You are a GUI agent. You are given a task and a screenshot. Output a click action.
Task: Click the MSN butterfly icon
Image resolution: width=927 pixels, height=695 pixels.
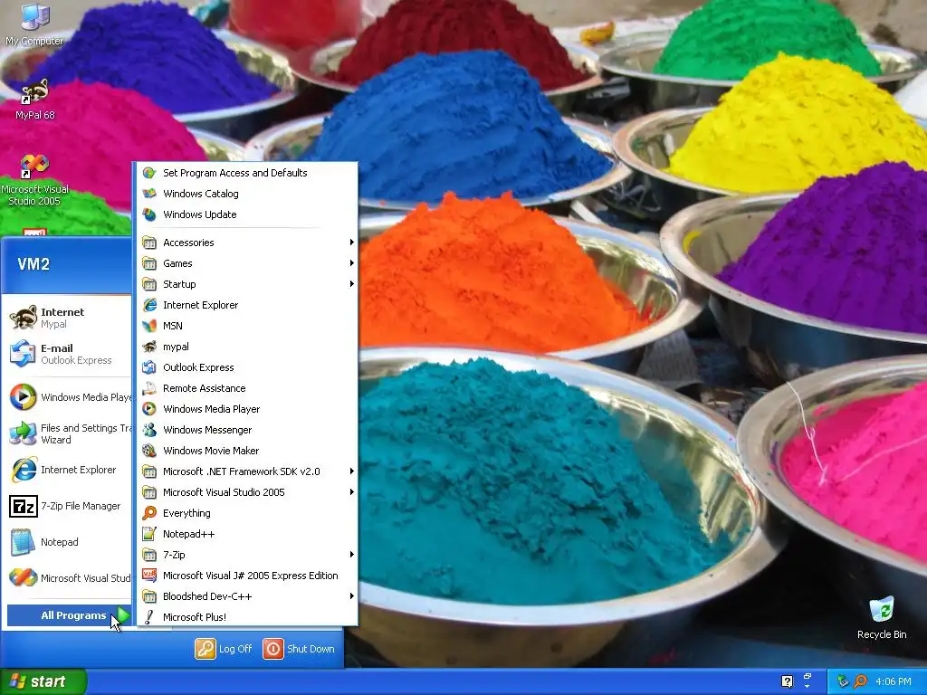[x=149, y=326]
